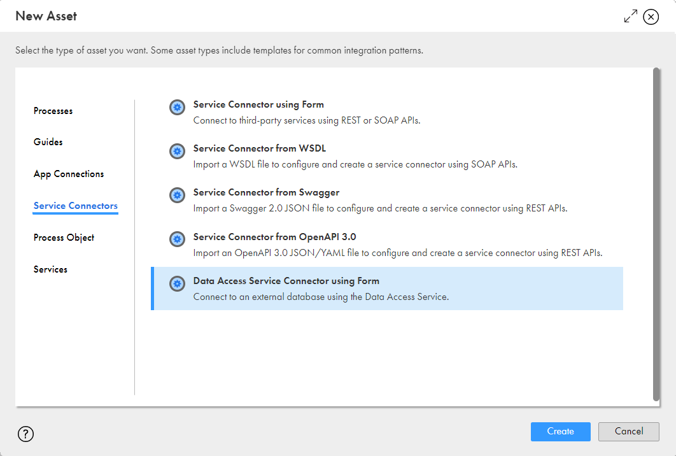Select the Service Connectors category
Image resolution: width=676 pixels, height=456 pixels.
coord(76,206)
